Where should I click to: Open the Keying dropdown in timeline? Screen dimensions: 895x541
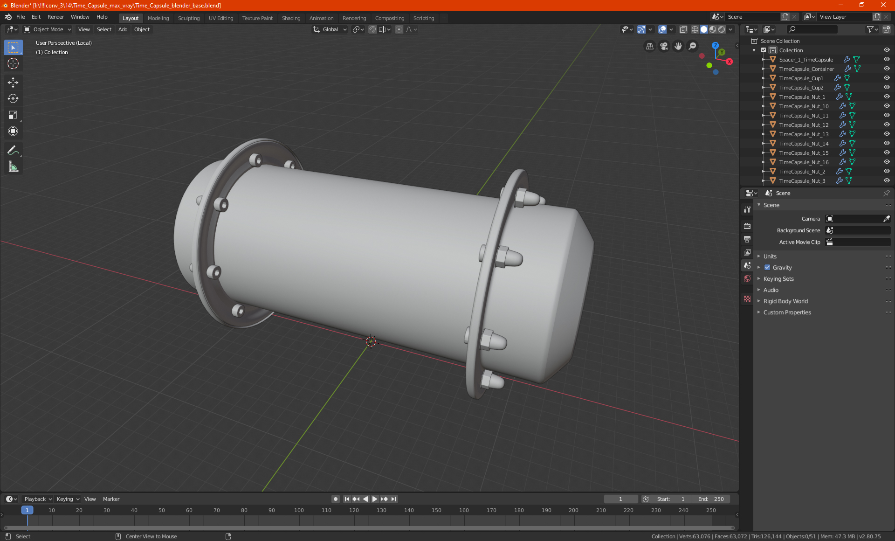(x=68, y=499)
